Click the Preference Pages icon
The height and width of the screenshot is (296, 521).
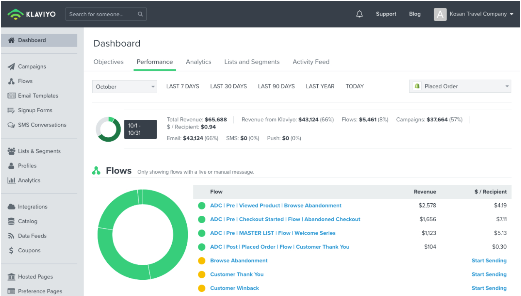pyautogui.click(x=11, y=291)
